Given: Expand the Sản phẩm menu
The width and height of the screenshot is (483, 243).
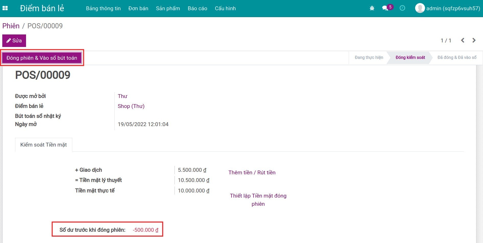Looking at the screenshot, I should click(x=168, y=8).
